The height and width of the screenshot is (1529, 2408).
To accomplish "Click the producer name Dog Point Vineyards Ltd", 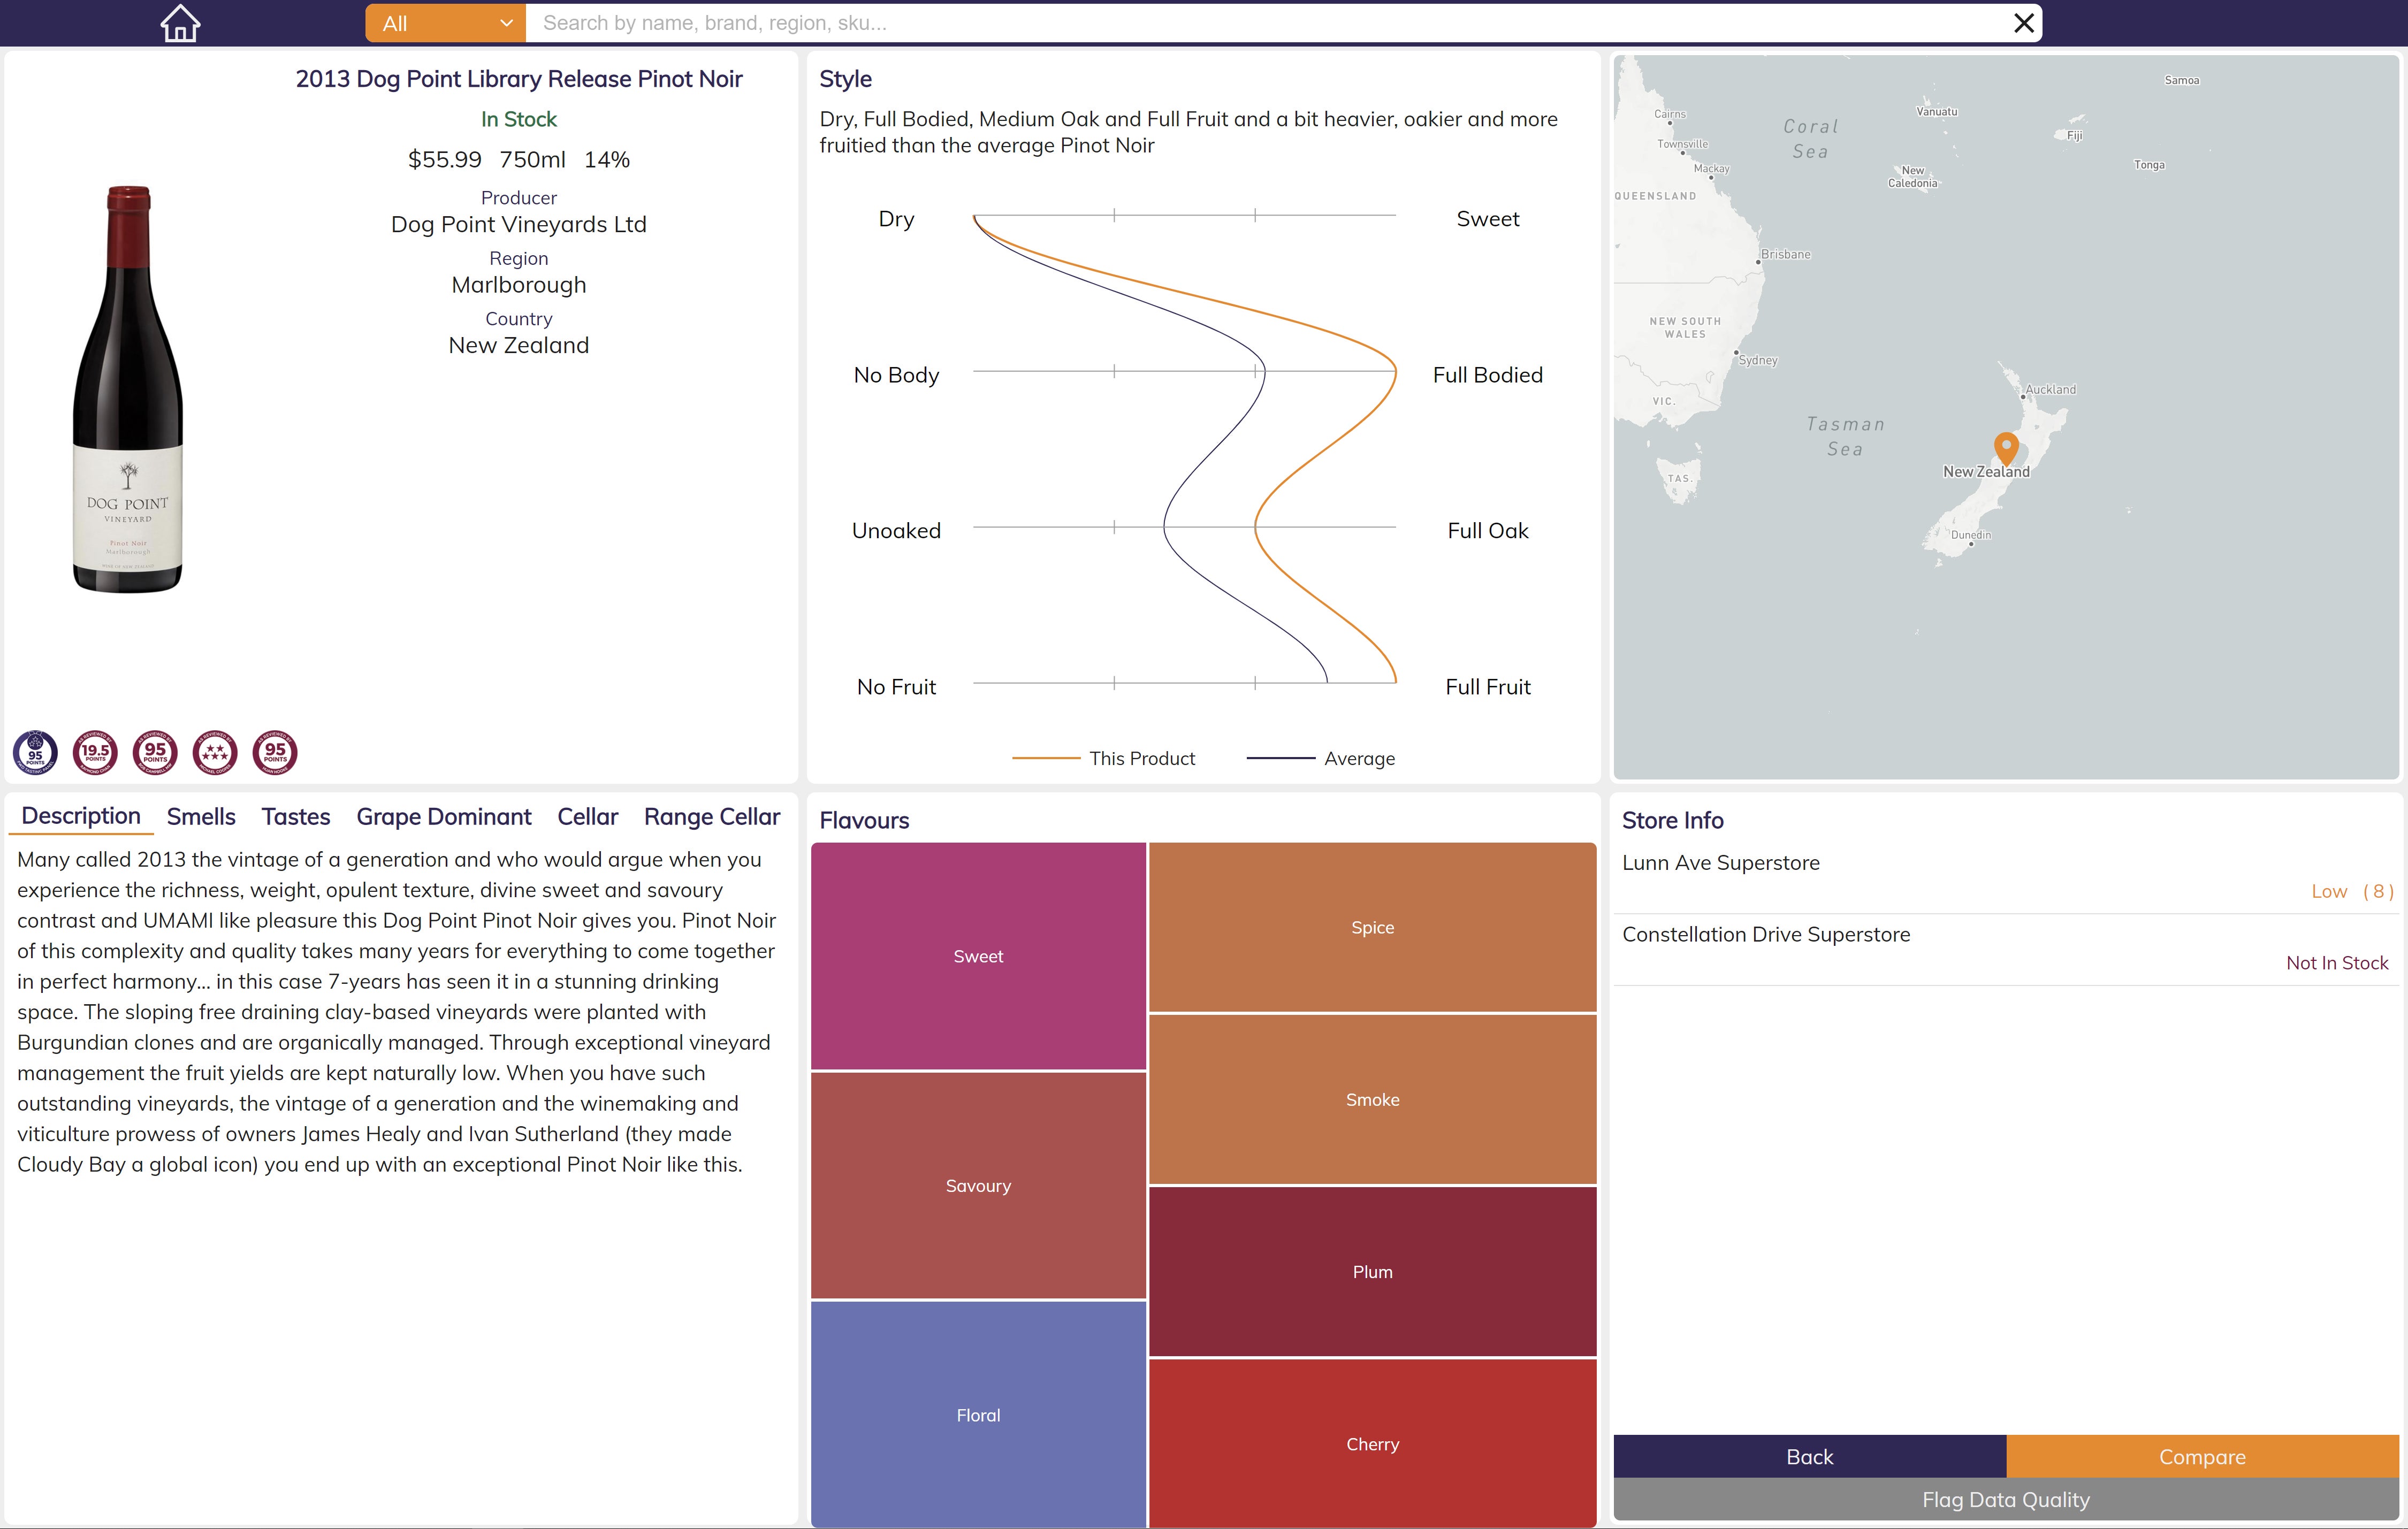I will (x=519, y=224).
